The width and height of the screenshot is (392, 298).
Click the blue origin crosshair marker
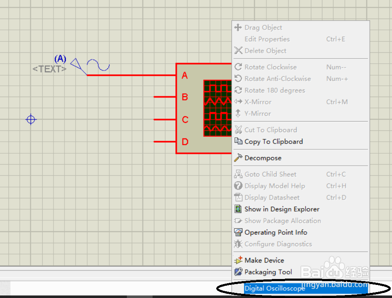(x=31, y=119)
